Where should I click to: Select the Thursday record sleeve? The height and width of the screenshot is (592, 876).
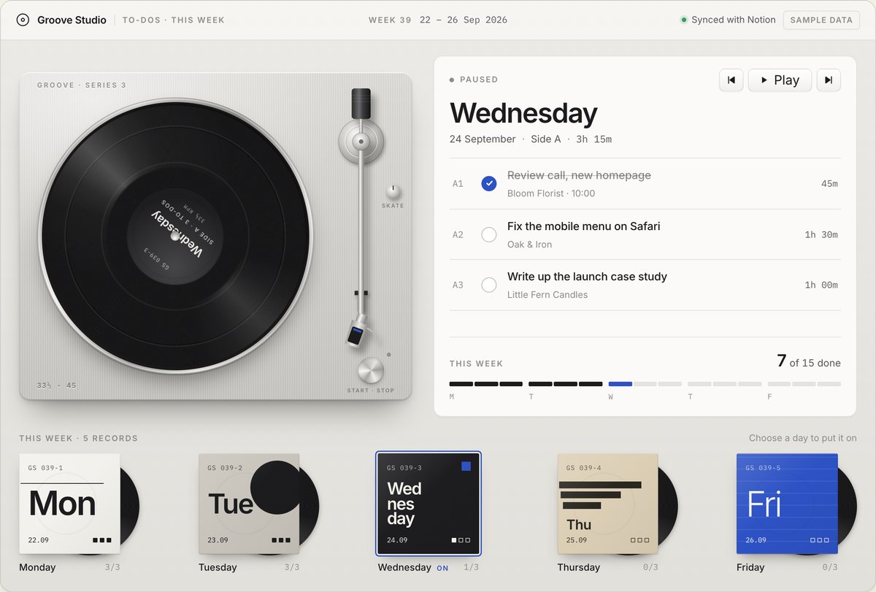(607, 504)
